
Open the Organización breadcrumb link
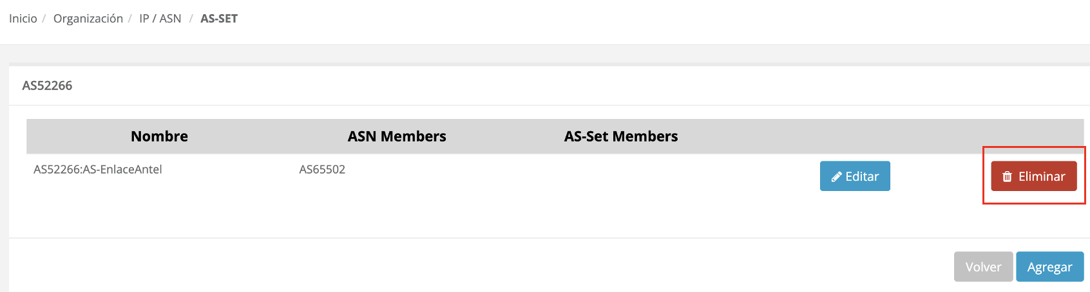point(88,19)
